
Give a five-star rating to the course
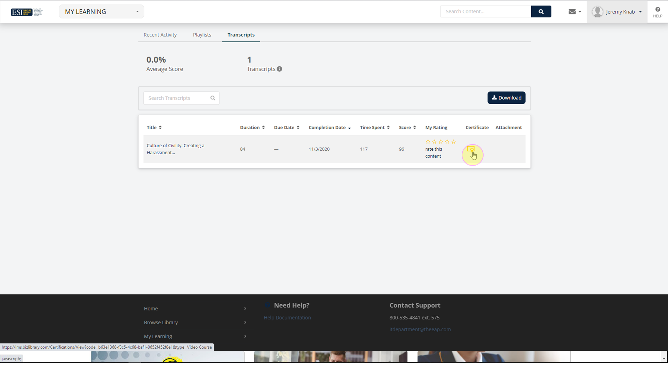tap(453, 142)
